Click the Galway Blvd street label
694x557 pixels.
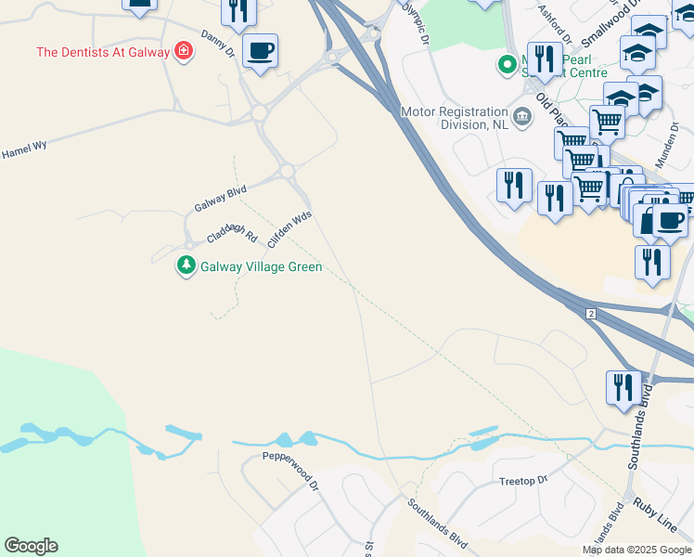point(221,199)
